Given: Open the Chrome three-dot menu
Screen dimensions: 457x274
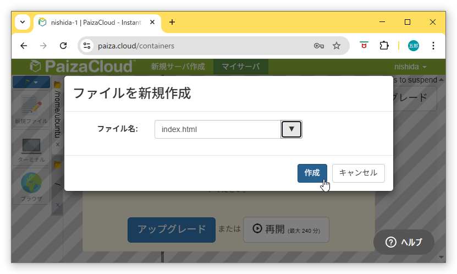Looking at the screenshot, I should 433,46.
